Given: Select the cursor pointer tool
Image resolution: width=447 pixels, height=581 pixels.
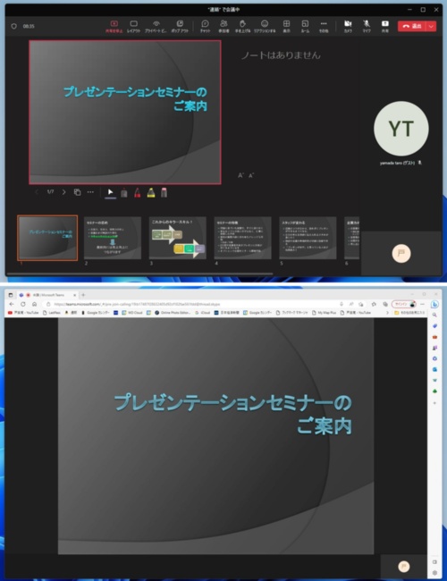Looking at the screenshot, I should (111, 192).
